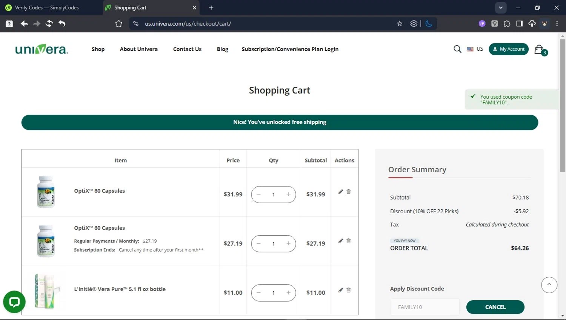The width and height of the screenshot is (566, 320).
Task: Toggle the browser side panel icon
Action: click(x=519, y=23)
